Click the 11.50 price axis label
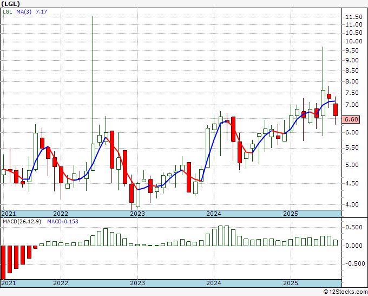The width and height of the screenshot is (368, 296). click(x=354, y=17)
